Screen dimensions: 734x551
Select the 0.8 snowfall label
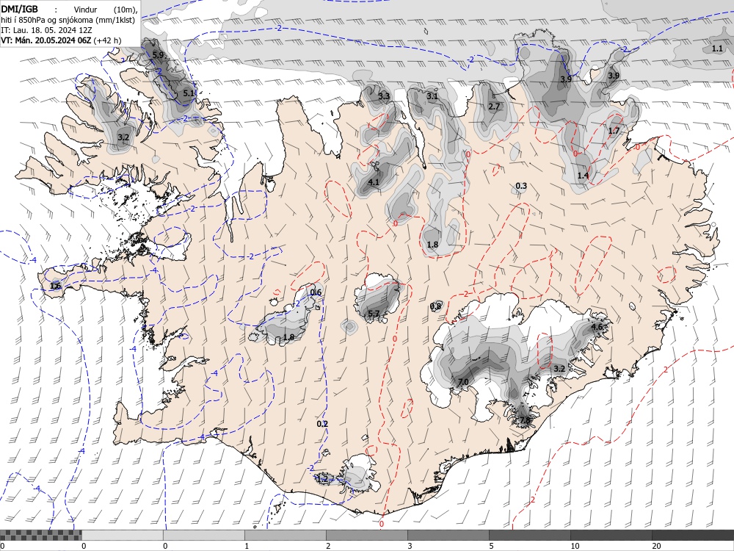pyautogui.click(x=435, y=306)
